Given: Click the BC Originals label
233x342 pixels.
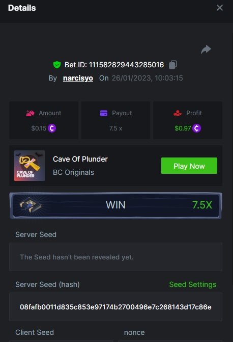Looking at the screenshot, I should [x=73, y=172].
